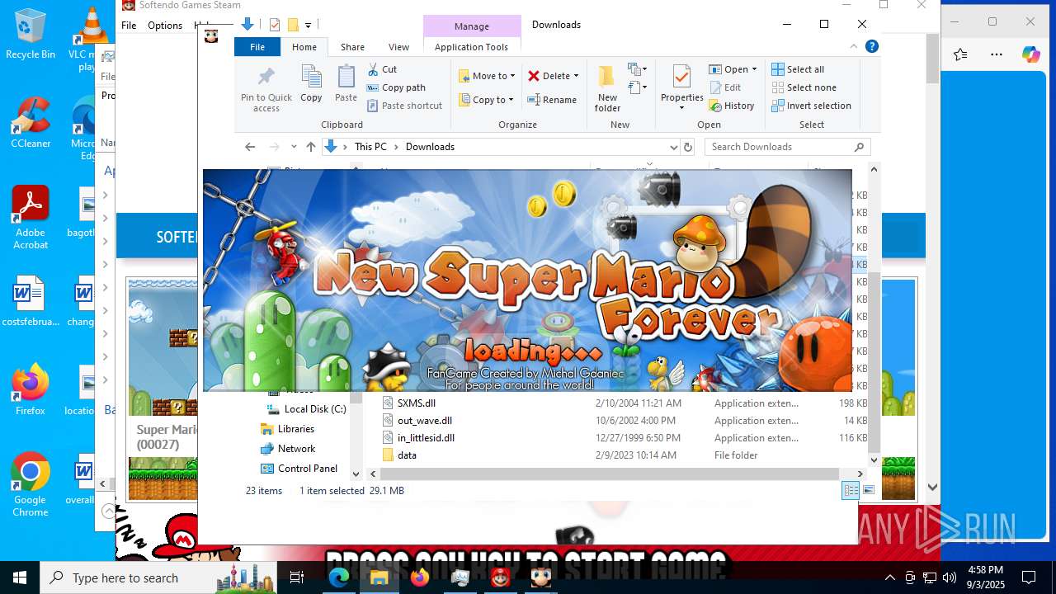1056x594 pixels.
Task: Open the File tab
Action: pos(257,47)
